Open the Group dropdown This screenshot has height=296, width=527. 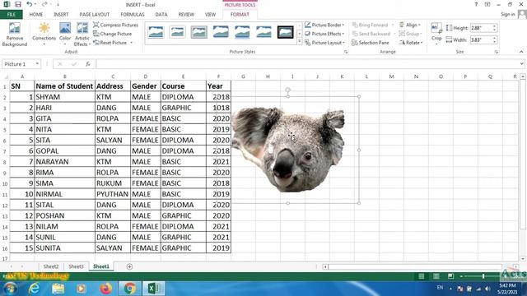point(410,34)
